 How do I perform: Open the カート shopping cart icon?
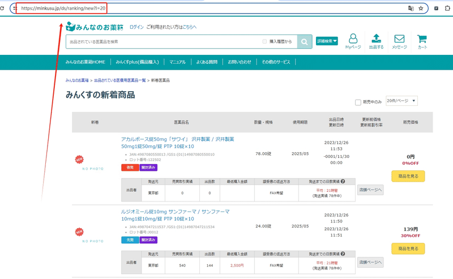pos(422,41)
